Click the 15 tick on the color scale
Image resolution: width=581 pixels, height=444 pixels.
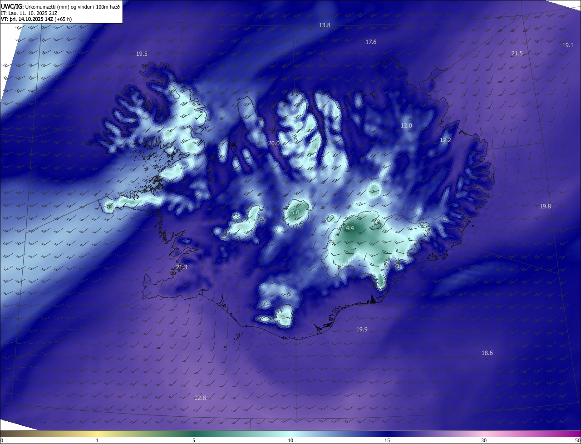(387, 440)
